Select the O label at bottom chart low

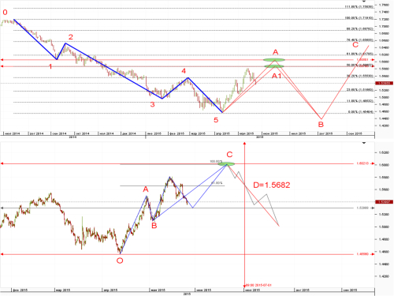click(x=120, y=260)
